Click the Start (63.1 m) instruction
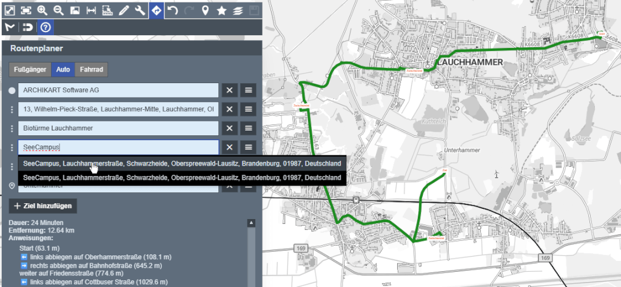 coord(39,248)
